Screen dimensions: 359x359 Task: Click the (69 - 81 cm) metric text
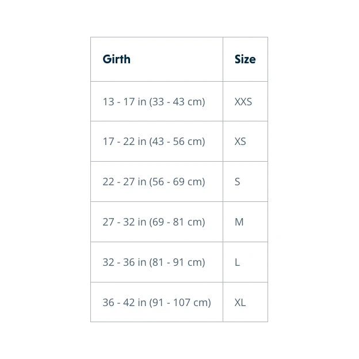click(177, 222)
